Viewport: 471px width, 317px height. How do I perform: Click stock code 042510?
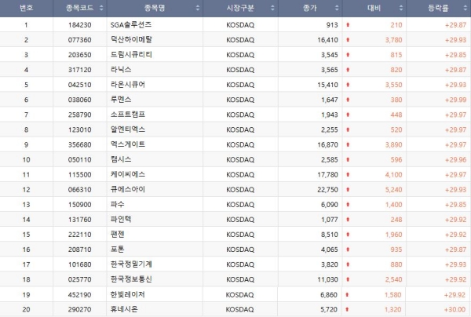[79, 85]
